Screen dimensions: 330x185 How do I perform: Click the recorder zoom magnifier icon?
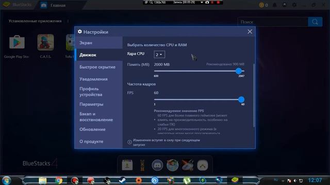coord(151,2)
